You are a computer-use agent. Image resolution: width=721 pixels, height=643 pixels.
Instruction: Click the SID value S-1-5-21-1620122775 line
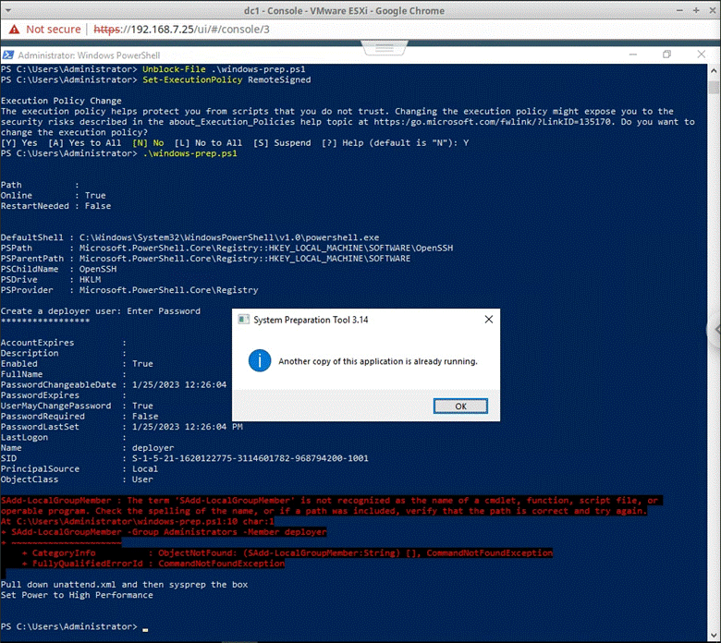pyautogui.click(x=184, y=458)
